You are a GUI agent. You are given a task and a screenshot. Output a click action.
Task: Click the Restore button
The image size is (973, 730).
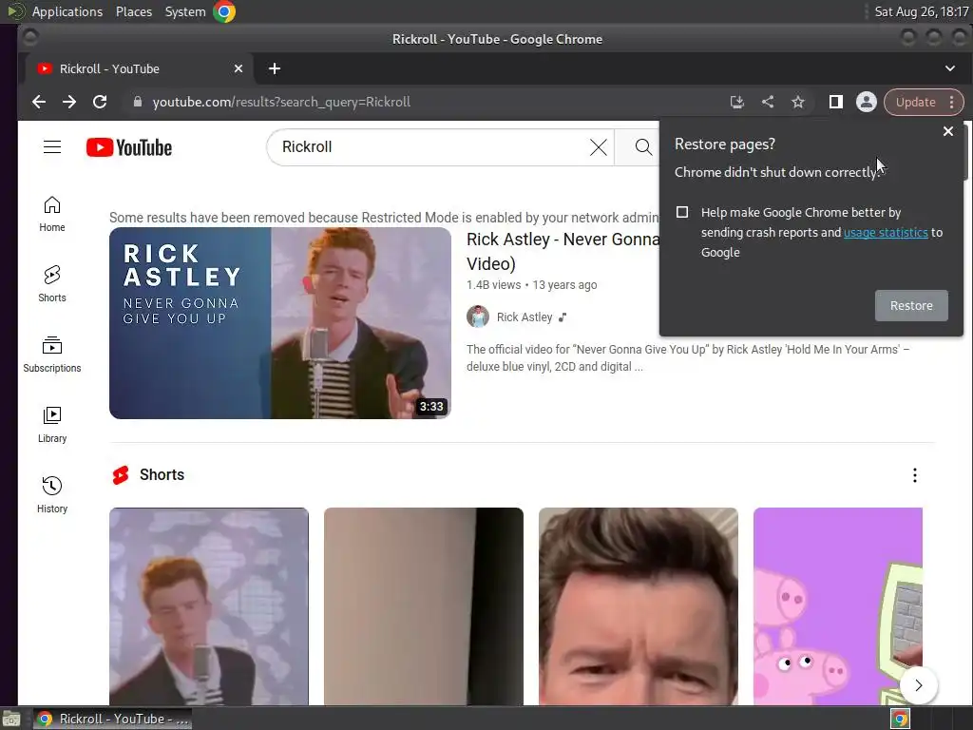(x=911, y=305)
